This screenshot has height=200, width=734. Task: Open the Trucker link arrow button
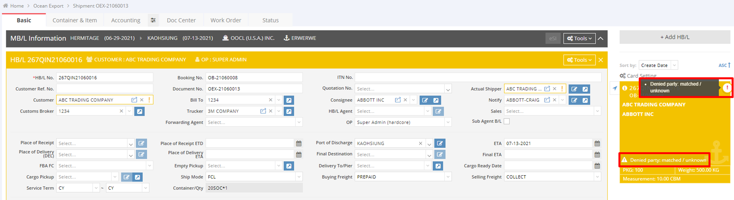point(289,111)
